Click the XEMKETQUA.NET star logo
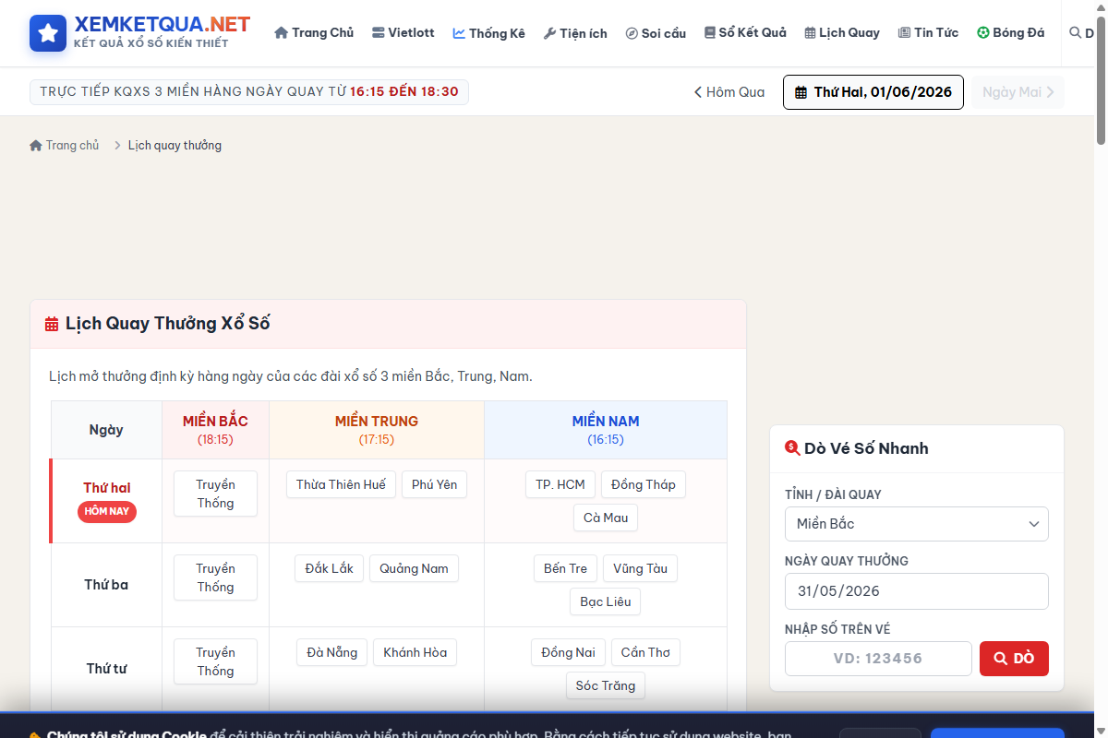Screen dimensions: 1108x738 point(48,33)
